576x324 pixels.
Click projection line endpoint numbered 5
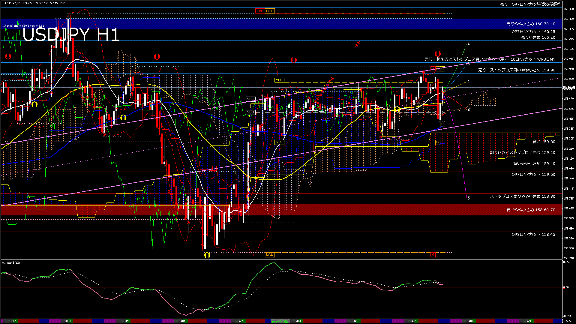468,198
